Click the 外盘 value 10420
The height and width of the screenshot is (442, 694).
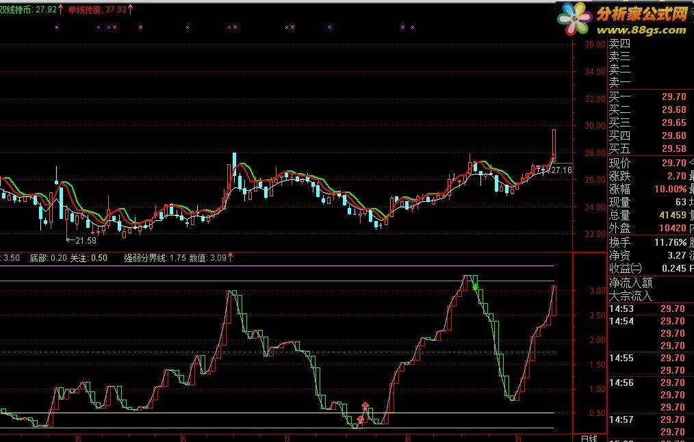[x=673, y=229]
